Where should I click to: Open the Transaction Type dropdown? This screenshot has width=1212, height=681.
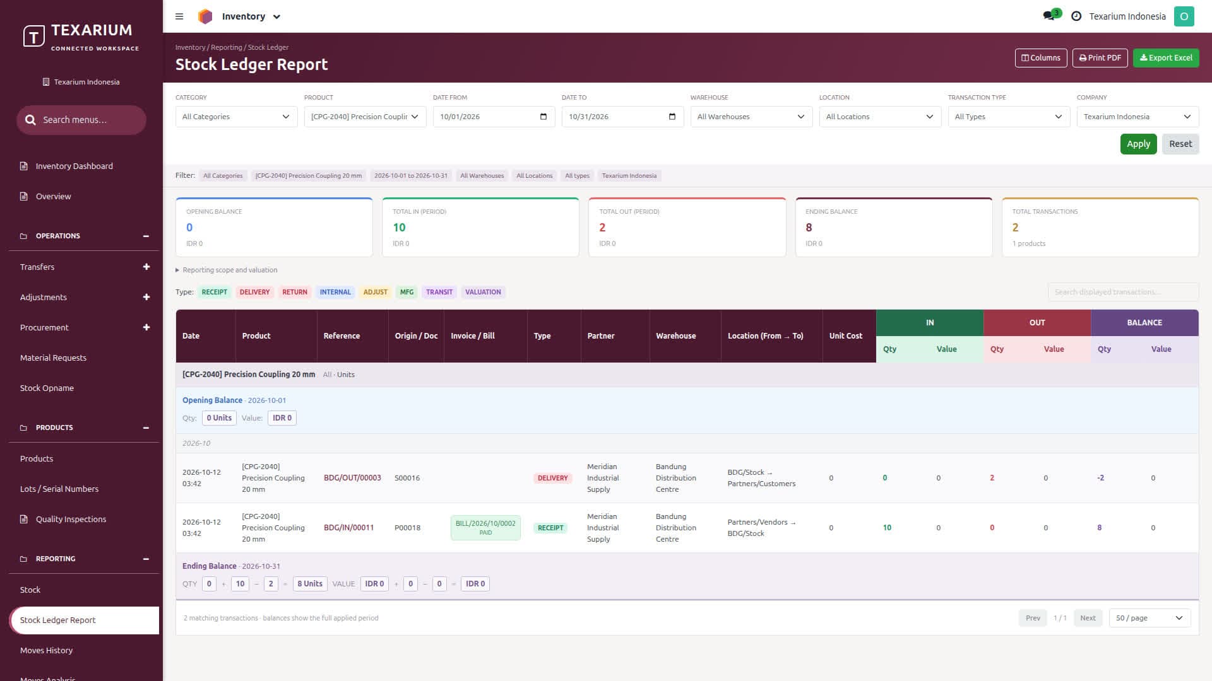click(x=1009, y=117)
